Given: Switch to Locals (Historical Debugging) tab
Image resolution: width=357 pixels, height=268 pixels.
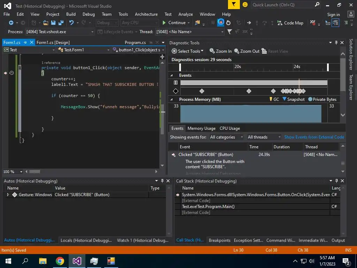Looking at the screenshot, I should pyautogui.click(x=86, y=240).
